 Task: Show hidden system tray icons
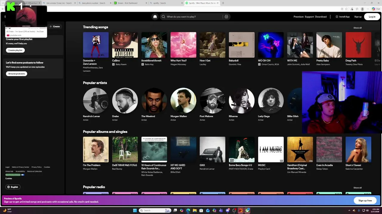[349, 210]
